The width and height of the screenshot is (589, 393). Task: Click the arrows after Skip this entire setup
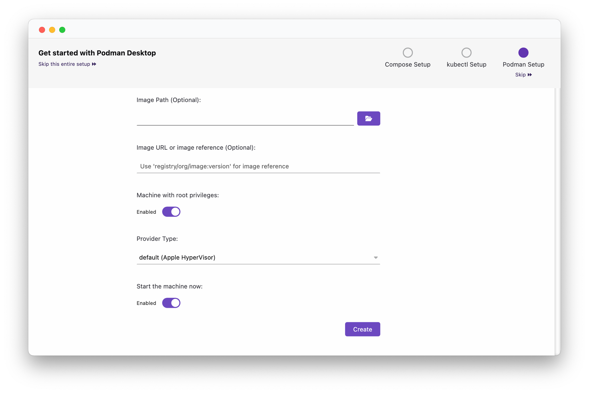tap(94, 64)
